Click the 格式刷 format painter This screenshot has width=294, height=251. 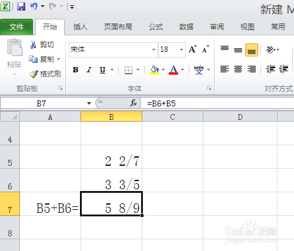point(45,74)
